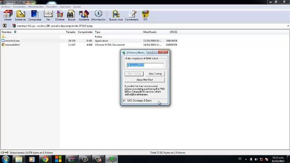The height and width of the screenshot is (163, 290).
Task: Click the RAM megabytes input field
Action: coord(145,65)
